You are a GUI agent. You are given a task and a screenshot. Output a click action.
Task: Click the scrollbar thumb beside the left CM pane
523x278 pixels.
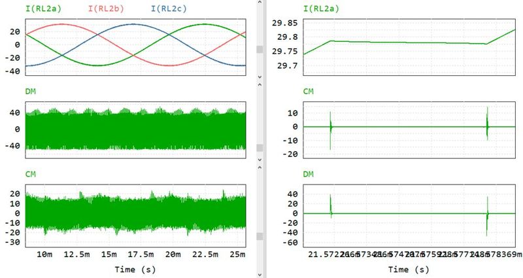point(260,236)
